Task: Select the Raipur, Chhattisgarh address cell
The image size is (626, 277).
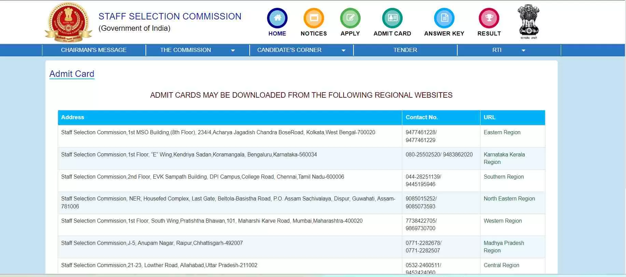Action: [230, 247]
